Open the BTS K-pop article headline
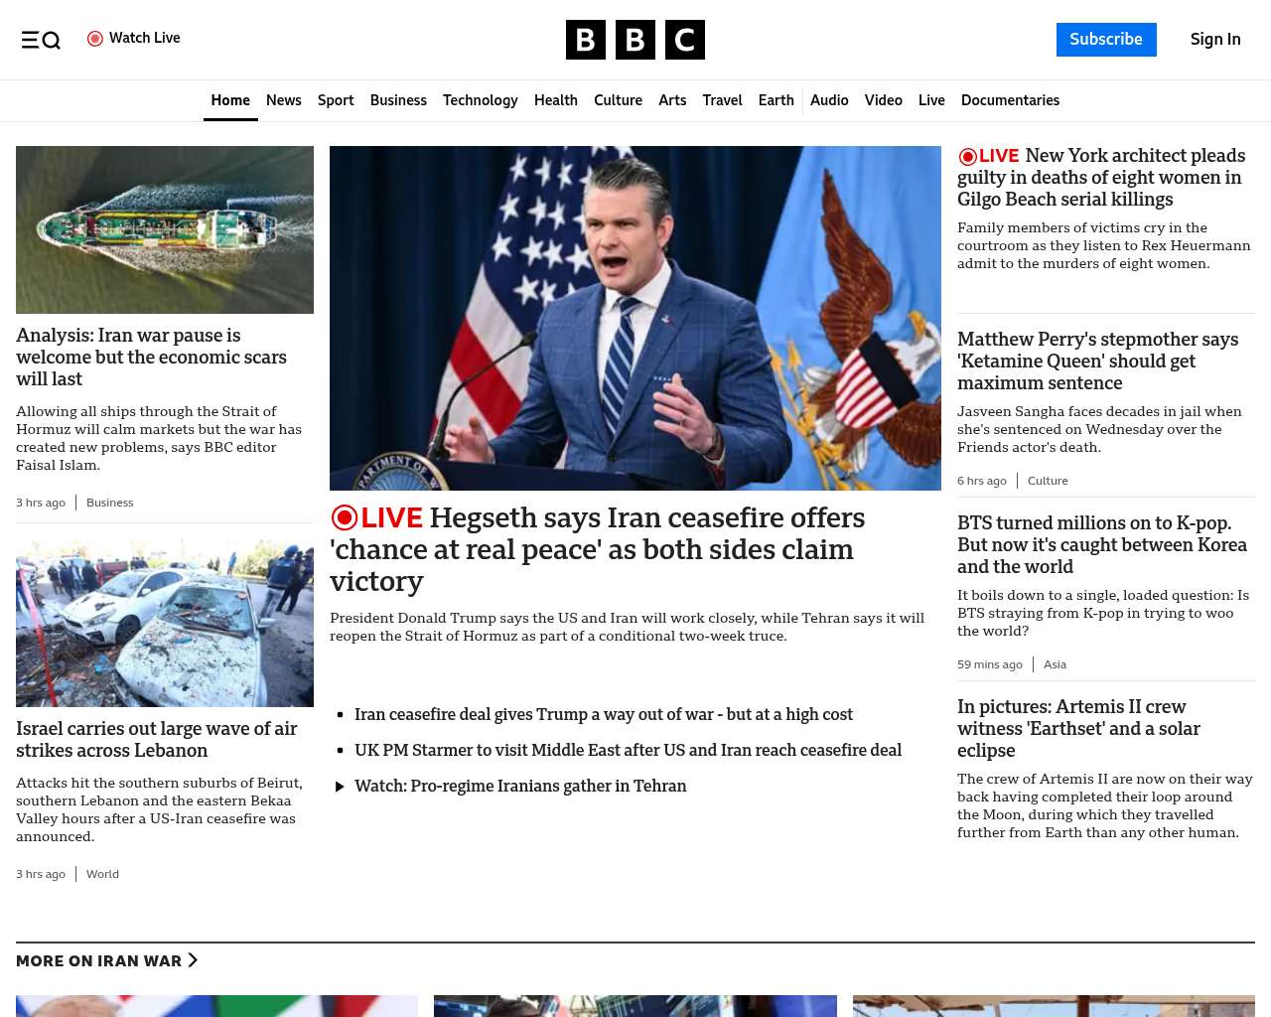 click(1101, 544)
